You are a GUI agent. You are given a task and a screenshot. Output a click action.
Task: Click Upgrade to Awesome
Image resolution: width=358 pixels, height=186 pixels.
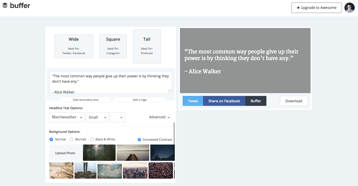(317, 8)
